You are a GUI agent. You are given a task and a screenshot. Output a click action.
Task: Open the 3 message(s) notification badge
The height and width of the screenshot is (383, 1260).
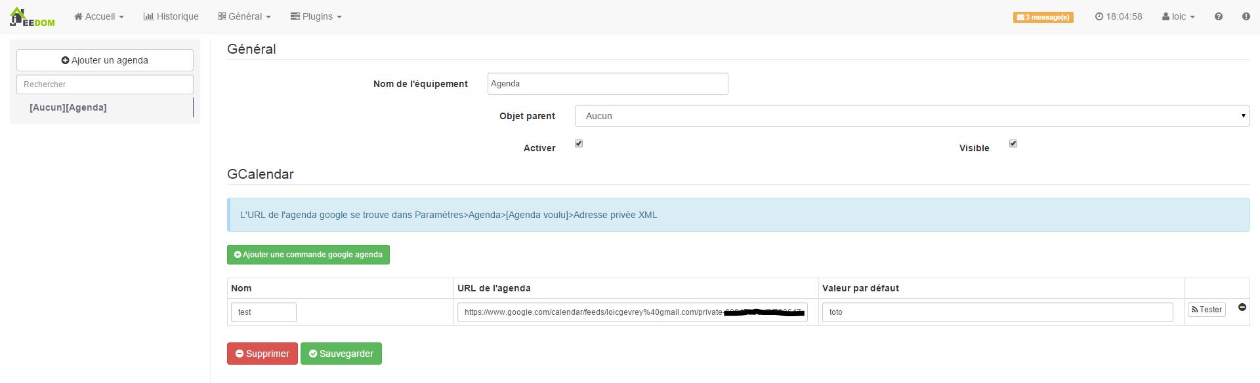(1043, 17)
